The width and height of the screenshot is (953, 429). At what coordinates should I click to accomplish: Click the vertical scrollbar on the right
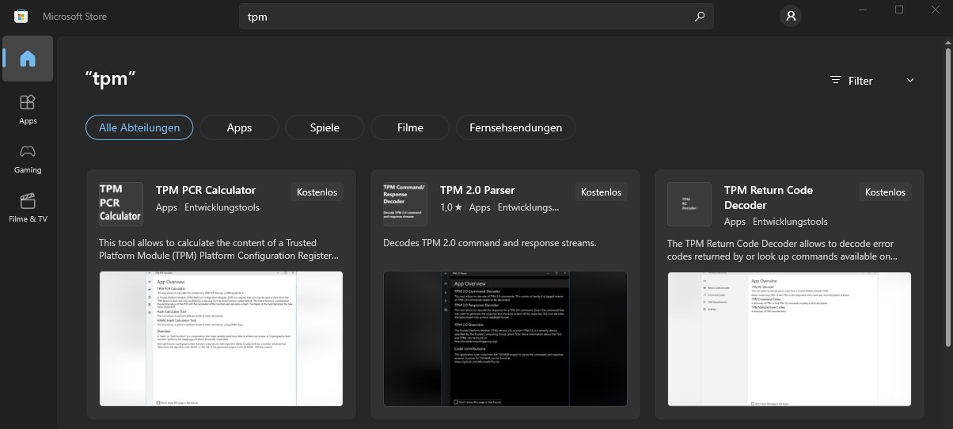click(x=947, y=198)
